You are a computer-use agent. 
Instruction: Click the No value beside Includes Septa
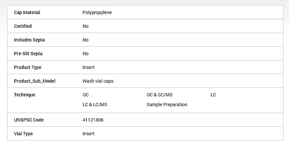tap(86, 40)
